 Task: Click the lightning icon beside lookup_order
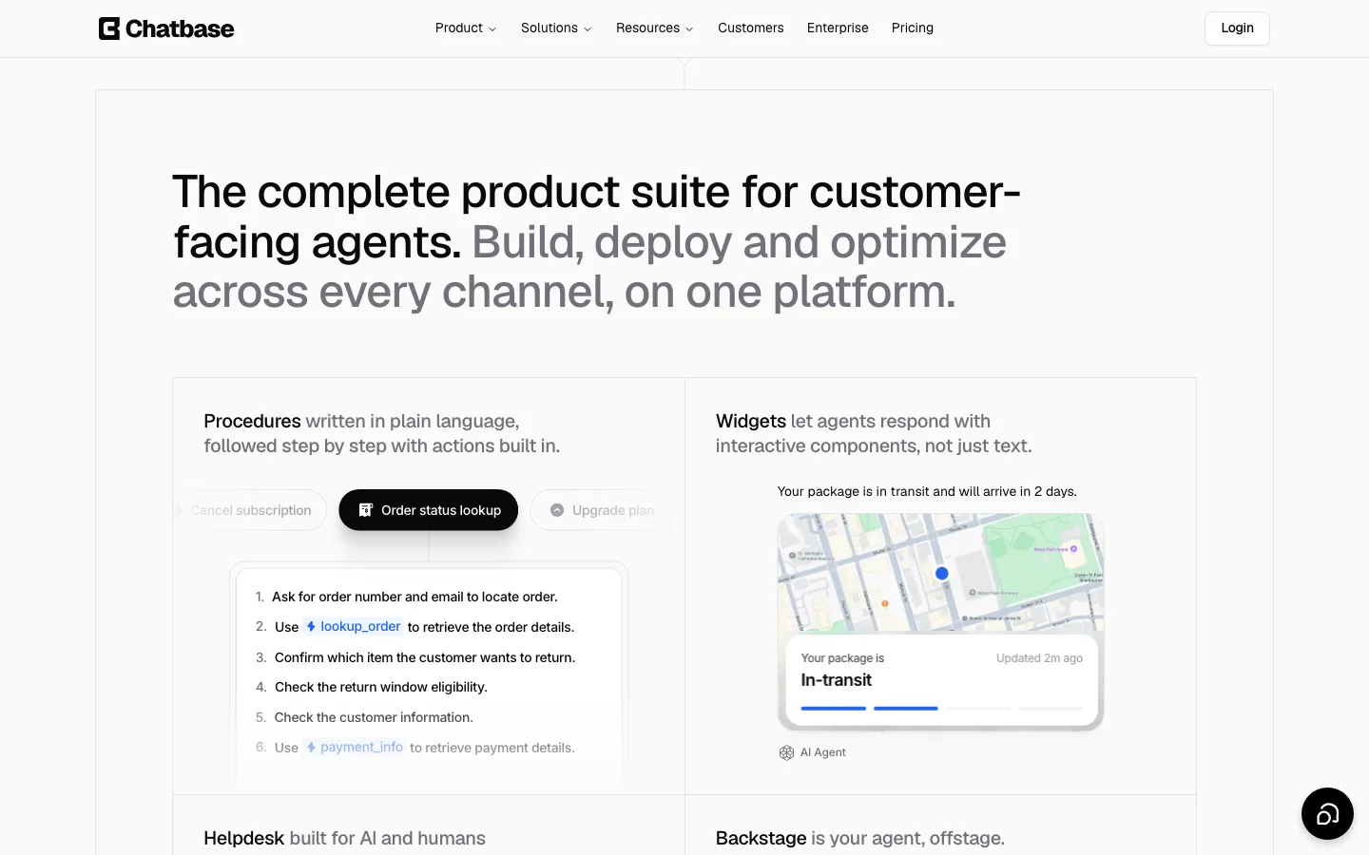(311, 627)
